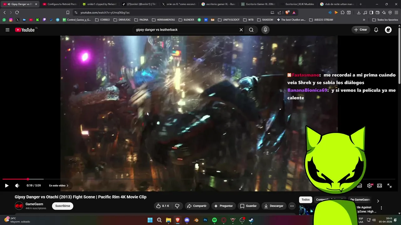This screenshot has height=225, width=401.
Task: Open the BLENDER bookmarks folder
Action: point(186,20)
